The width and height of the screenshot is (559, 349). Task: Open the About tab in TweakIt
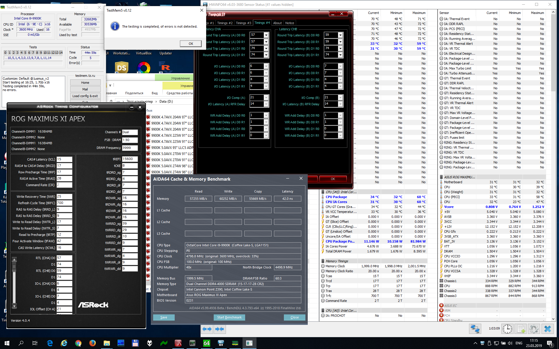coord(277,23)
